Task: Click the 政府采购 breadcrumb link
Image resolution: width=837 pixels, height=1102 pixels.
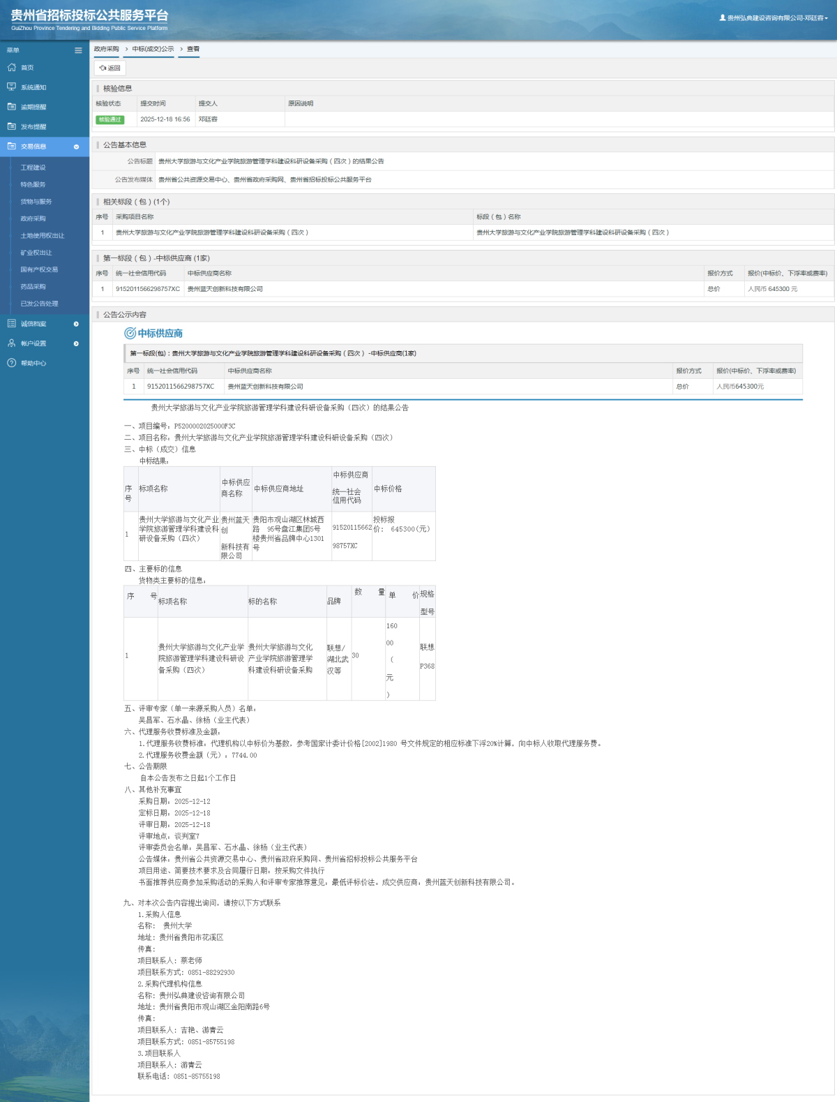Action: [x=107, y=49]
